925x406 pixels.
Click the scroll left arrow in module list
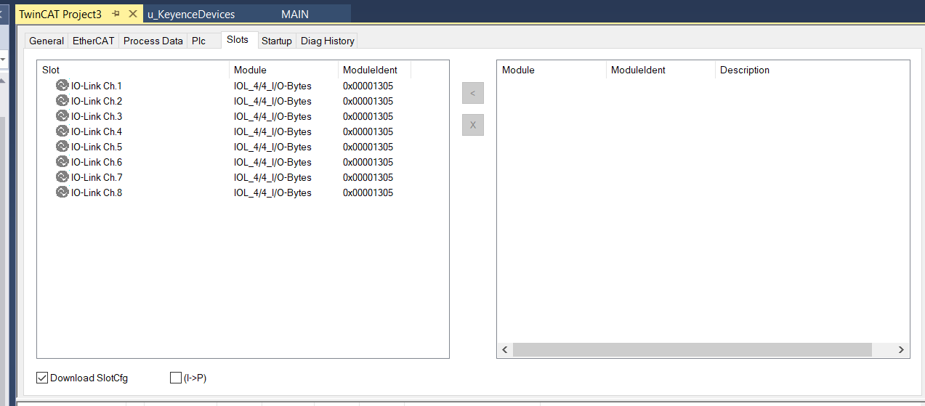click(505, 349)
